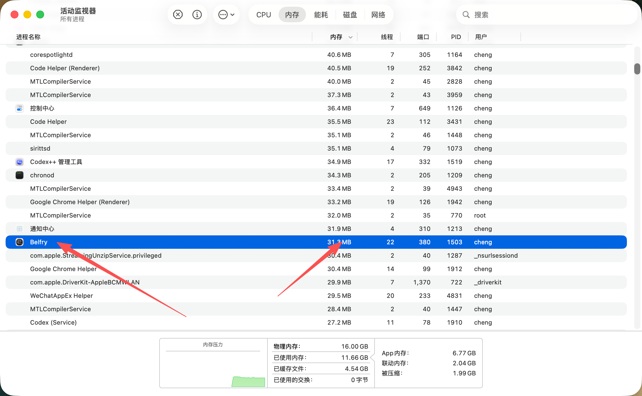Switch to the 能耗 tab
This screenshot has width=642, height=396.
[321, 15]
